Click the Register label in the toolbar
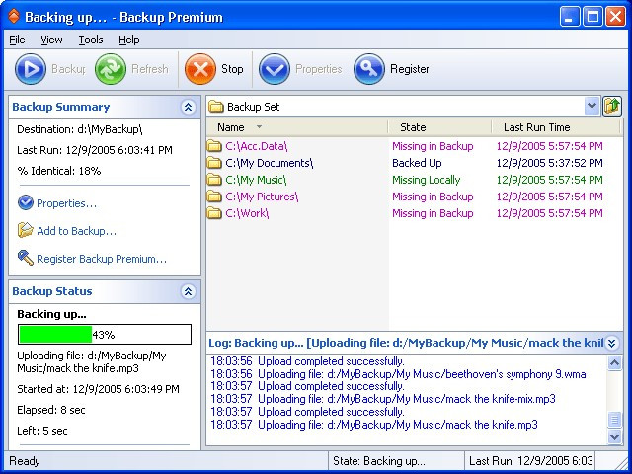The height and width of the screenshot is (474, 632). [x=409, y=69]
